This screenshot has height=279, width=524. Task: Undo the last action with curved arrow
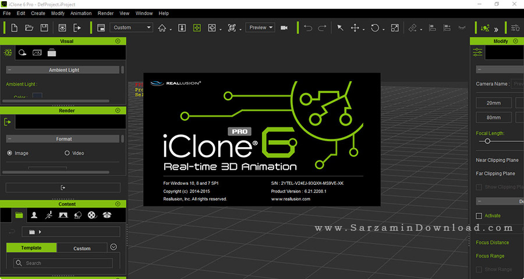point(308,28)
